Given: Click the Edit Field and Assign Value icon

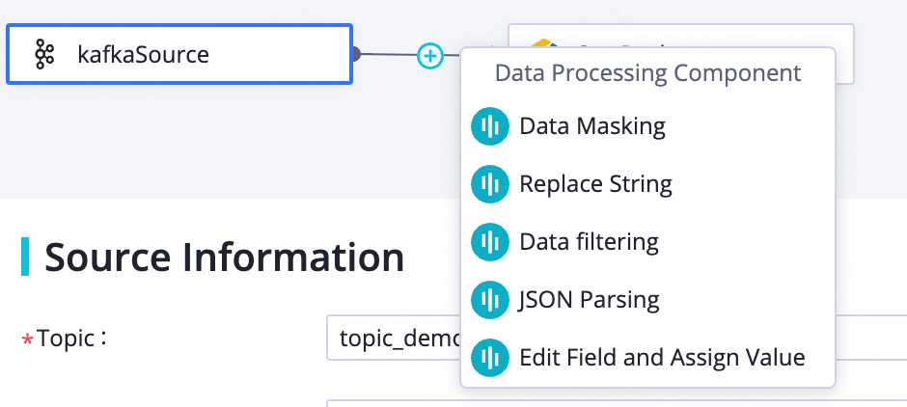Looking at the screenshot, I should (x=490, y=357).
